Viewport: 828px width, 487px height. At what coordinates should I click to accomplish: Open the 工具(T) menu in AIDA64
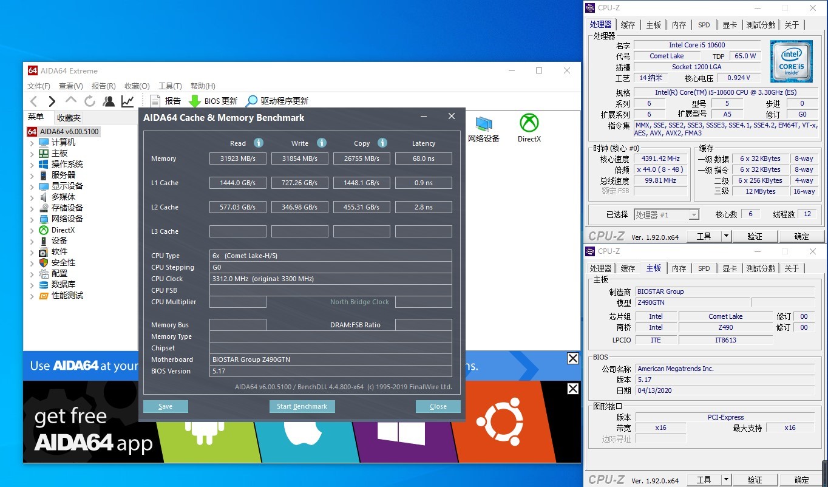tap(170, 86)
